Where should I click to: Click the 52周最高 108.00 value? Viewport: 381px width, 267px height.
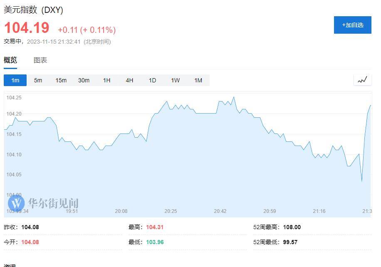click(x=292, y=227)
